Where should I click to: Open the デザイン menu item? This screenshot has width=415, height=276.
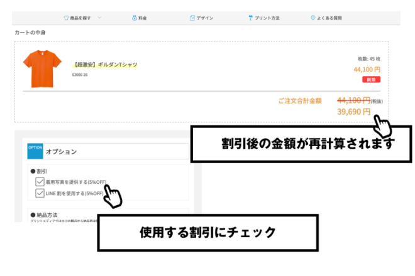[204, 18]
